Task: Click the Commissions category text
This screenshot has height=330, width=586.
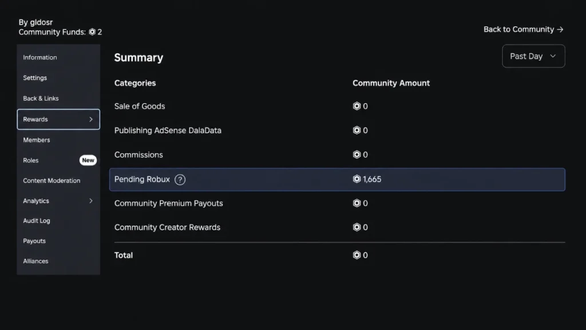Action: 138,155
